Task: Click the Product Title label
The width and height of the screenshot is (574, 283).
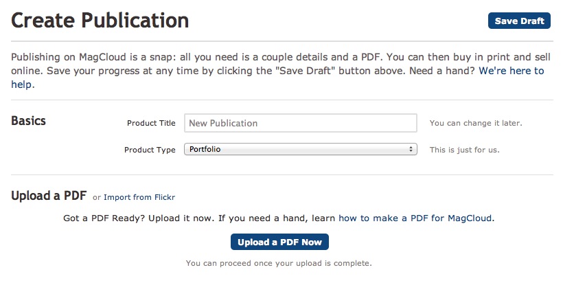Action: point(151,124)
